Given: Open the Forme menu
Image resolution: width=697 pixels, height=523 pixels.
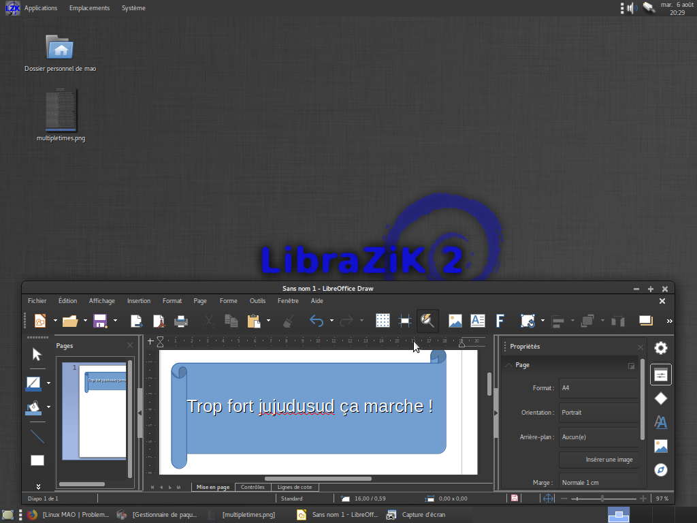Looking at the screenshot, I should (229, 301).
